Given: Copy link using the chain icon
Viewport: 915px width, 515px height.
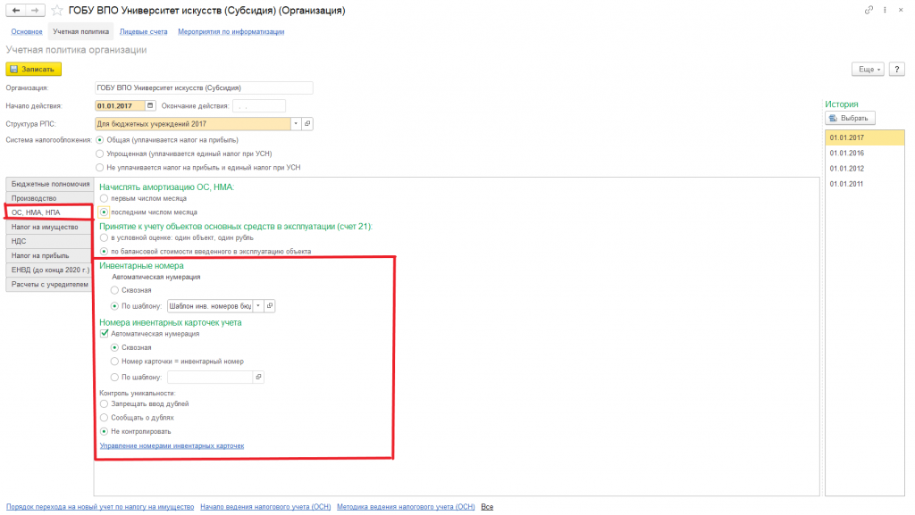Looking at the screenshot, I should coord(869,10).
